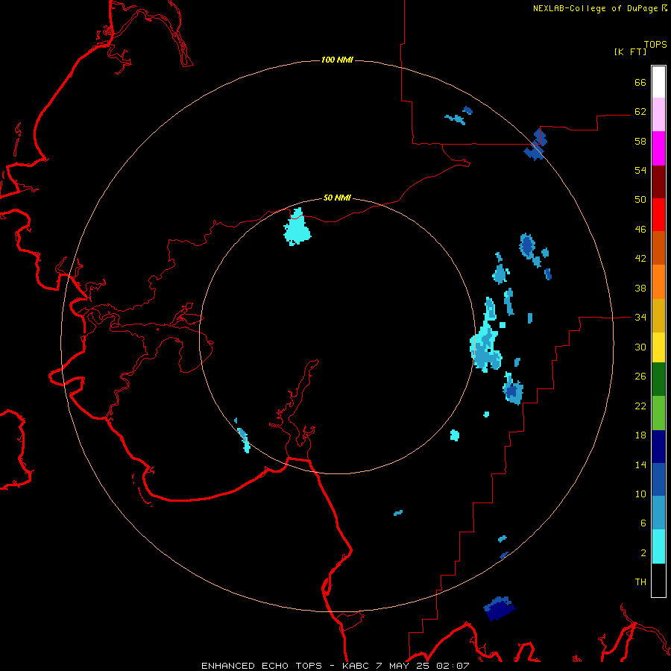Click the light pink legend swatch
Screen dimensions: 671x671
[658, 115]
